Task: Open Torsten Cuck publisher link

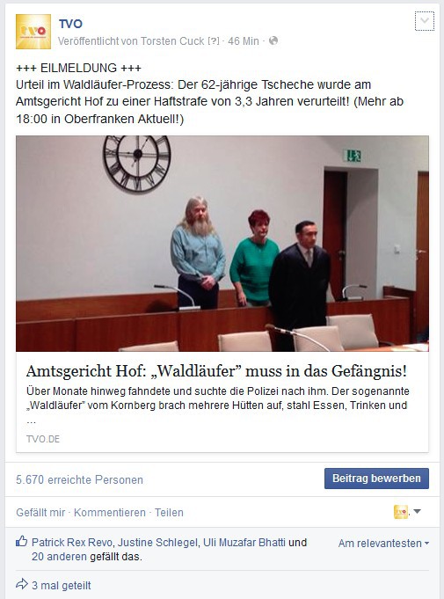Action: pyautogui.click(x=172, y=40)
